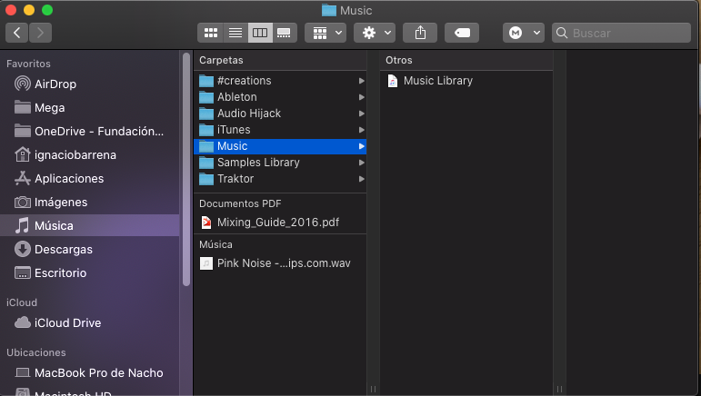
Task: Go forward with the right arrow button
Action: [40, 33]
